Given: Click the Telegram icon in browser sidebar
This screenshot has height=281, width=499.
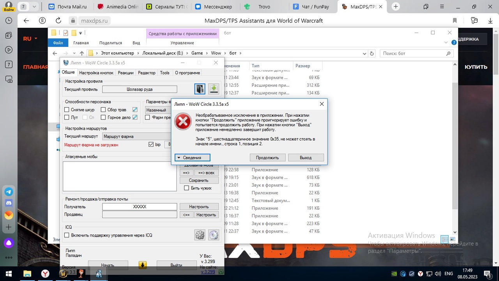Looking at the screenshot, I should (9, 192).
